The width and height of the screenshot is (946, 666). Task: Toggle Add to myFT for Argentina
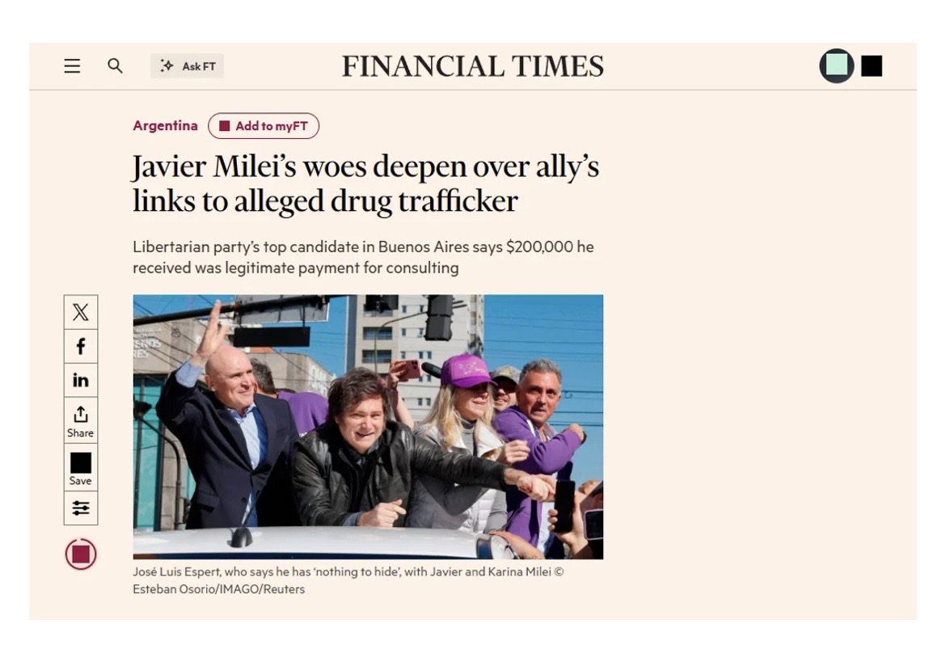click(x=264, y=125)
